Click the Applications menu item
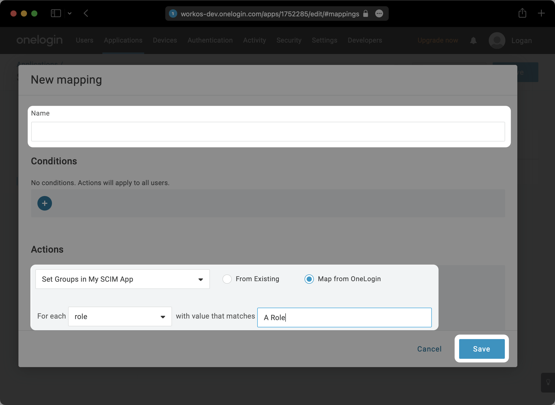The width and height of the screenshot is (555, 405). pyautogui.click(x=123, y=40)
